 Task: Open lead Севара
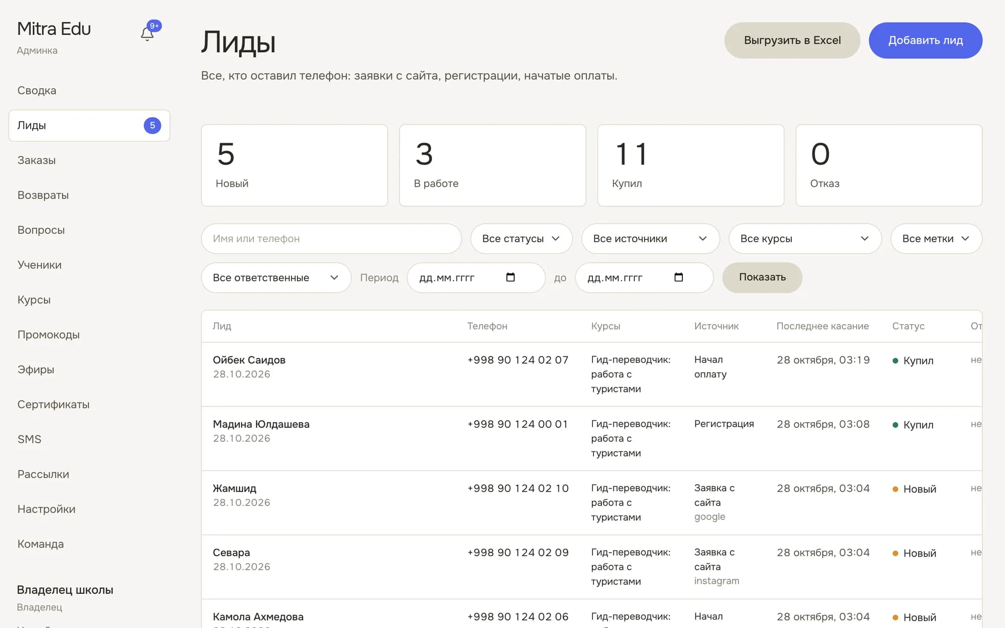[231, 553]
